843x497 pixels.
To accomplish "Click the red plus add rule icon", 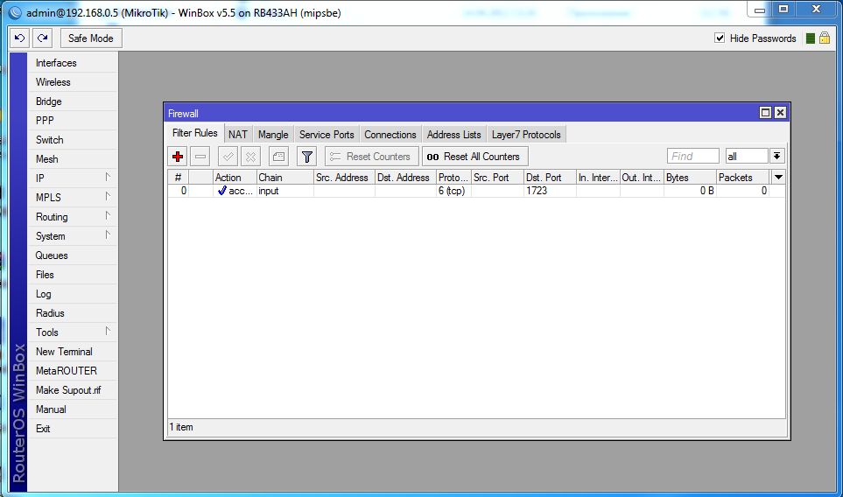I will coord(178,157).
